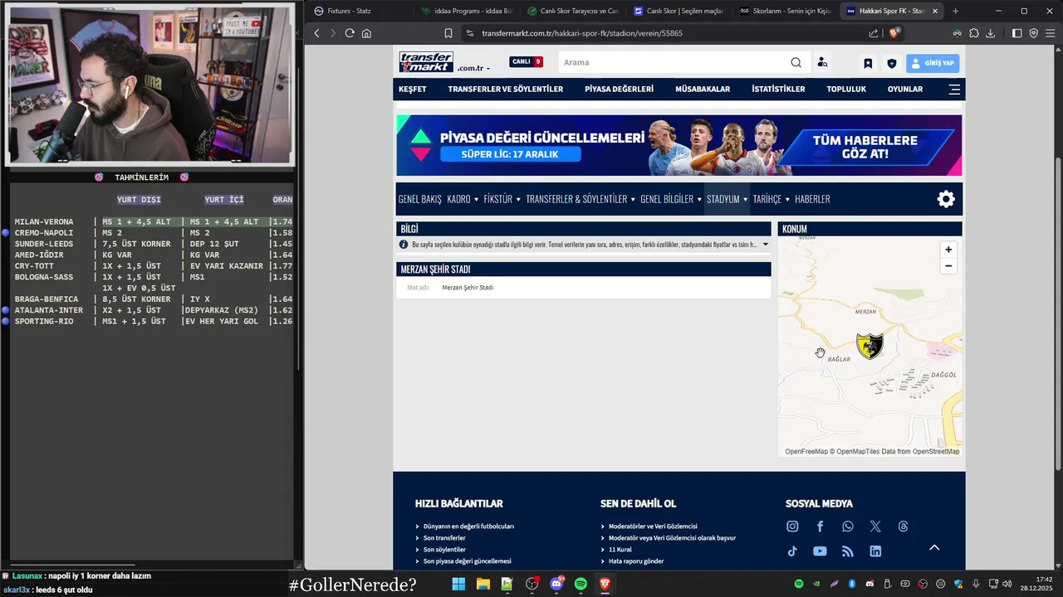Open Windows Start menu
1063x597 pixels.
click(x=458, y=584)
